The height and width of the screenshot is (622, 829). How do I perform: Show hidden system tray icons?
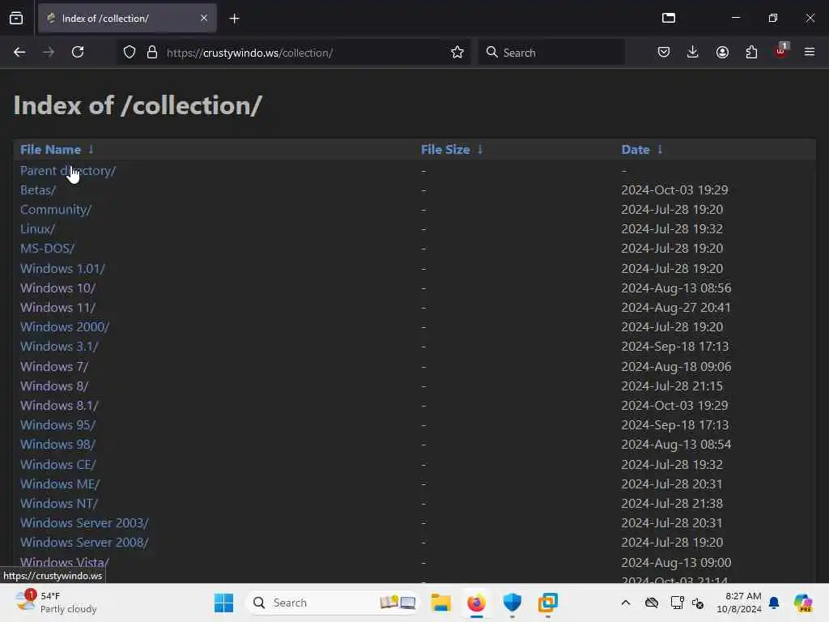pos(626,603)
